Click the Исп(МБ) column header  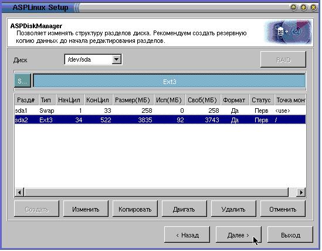point(170,100)
